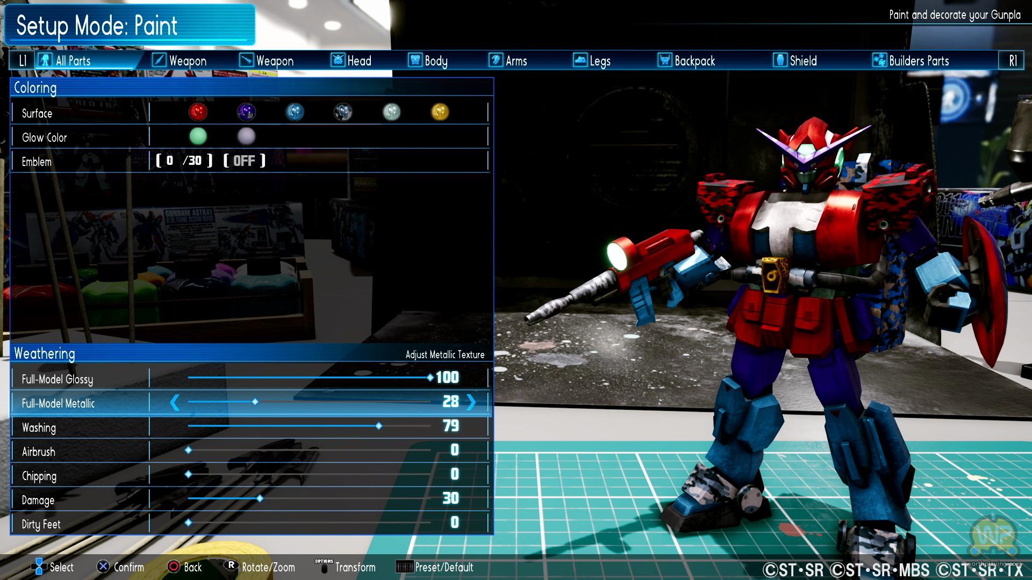Image resolution: width=1032 pixels, height=580 pixels.
Task: Open the Legs part icon
Action: click(580, 60)
